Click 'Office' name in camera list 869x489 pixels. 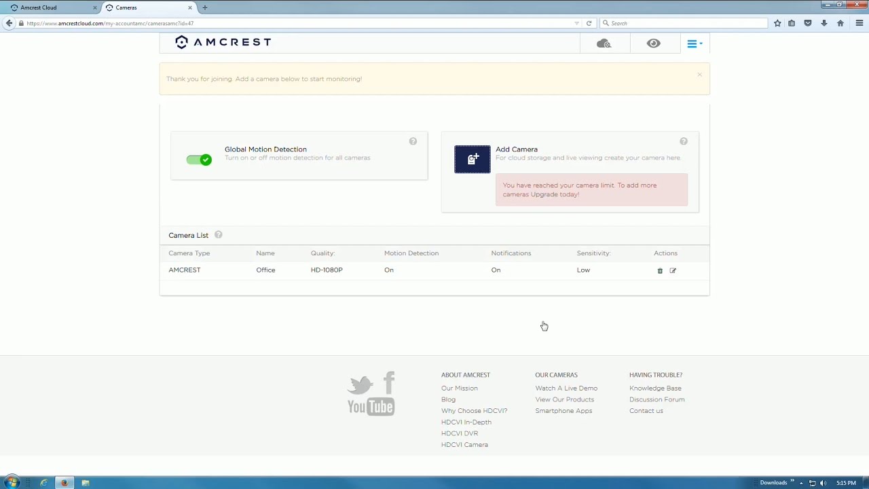265,270
